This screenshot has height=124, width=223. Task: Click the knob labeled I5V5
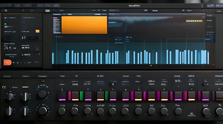88,111
